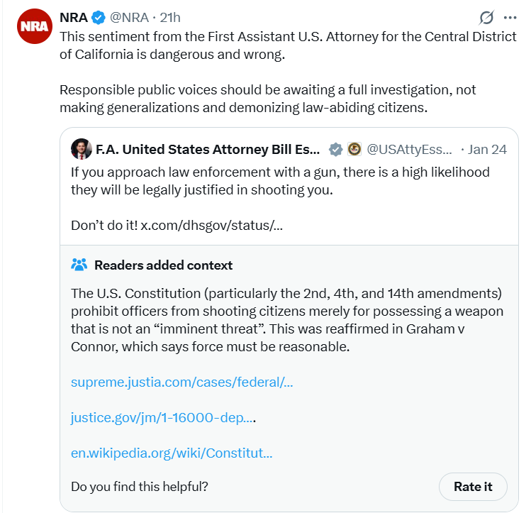Open the supreme.justia.com case link
The height and width of the screenshot is (513, 531).
pos(182,382)
